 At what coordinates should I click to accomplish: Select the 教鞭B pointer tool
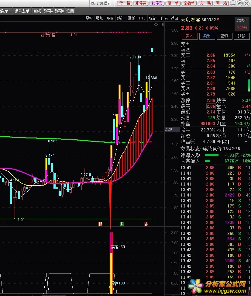pyautogui.click(x=59, y=11)
